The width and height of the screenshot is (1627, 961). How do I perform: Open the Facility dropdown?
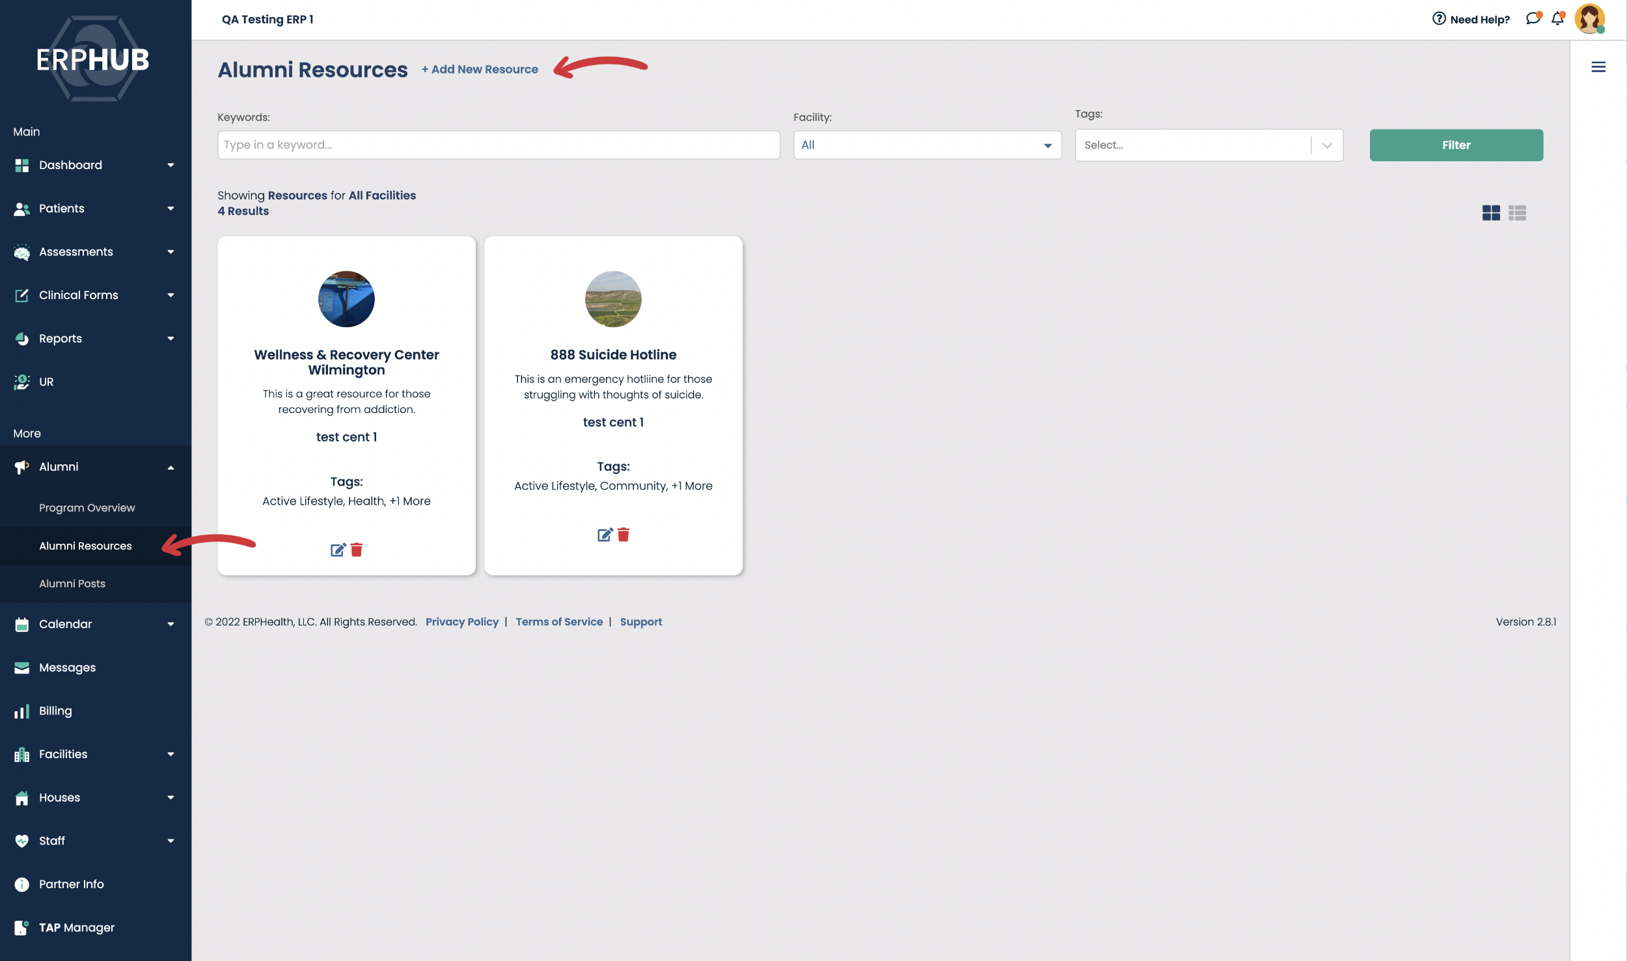(x=927, y=145)
